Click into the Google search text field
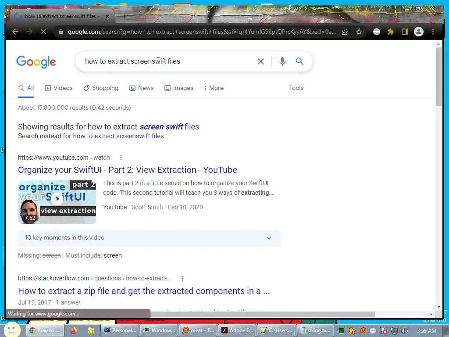 click(166, 61)
